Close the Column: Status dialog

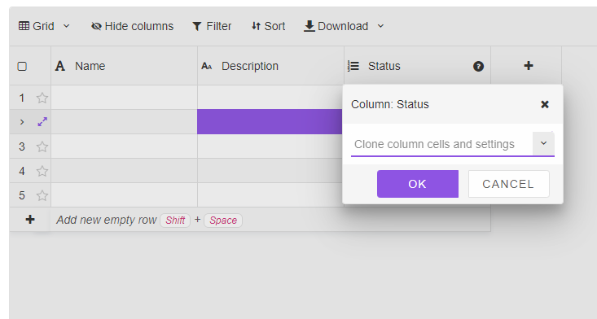point(544,104)
